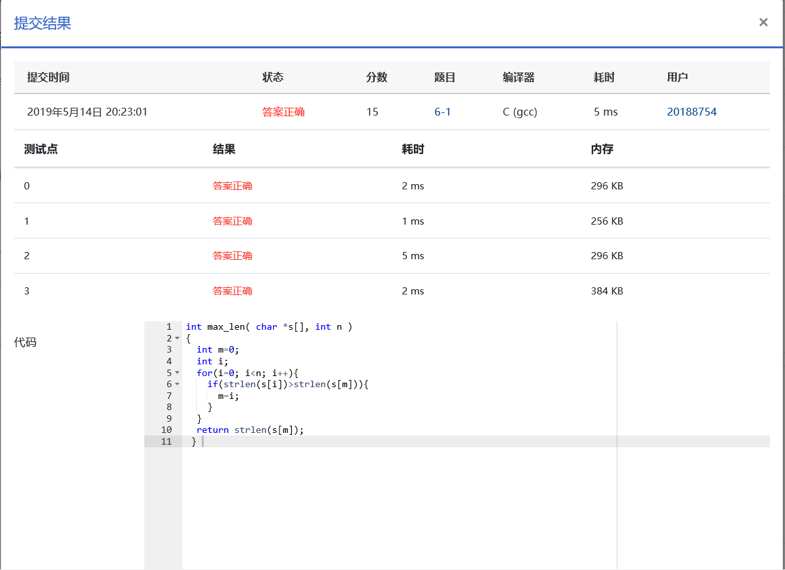Click the 内存 column header
Viewport: 785px width, 570px height.
point(601,149)
